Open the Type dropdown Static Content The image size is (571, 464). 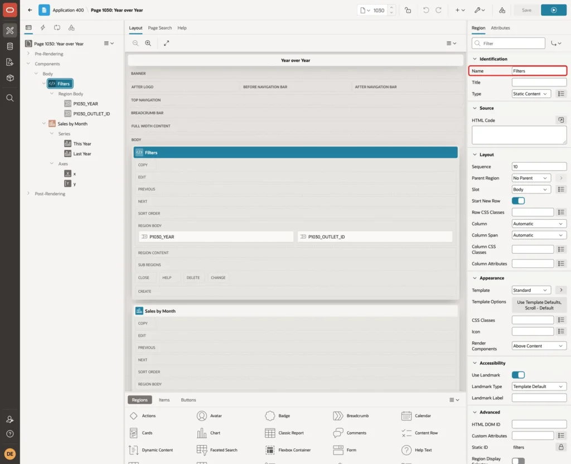tap(531, 94)
